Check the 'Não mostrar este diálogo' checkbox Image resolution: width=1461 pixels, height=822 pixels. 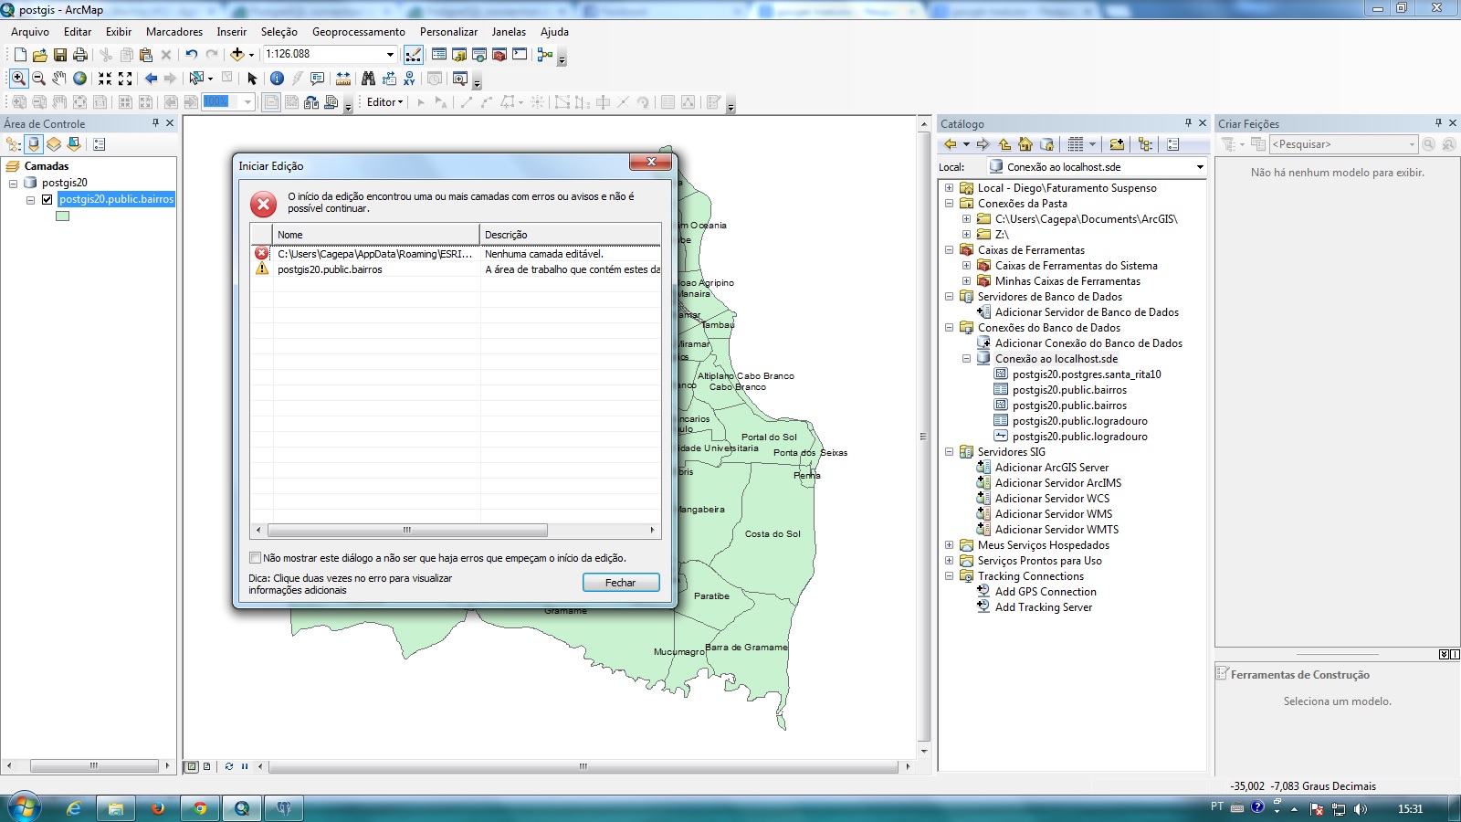256,558
